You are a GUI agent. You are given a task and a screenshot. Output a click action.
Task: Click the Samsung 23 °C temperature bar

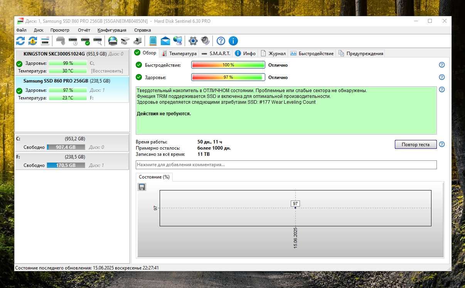[x=68, y=98]
